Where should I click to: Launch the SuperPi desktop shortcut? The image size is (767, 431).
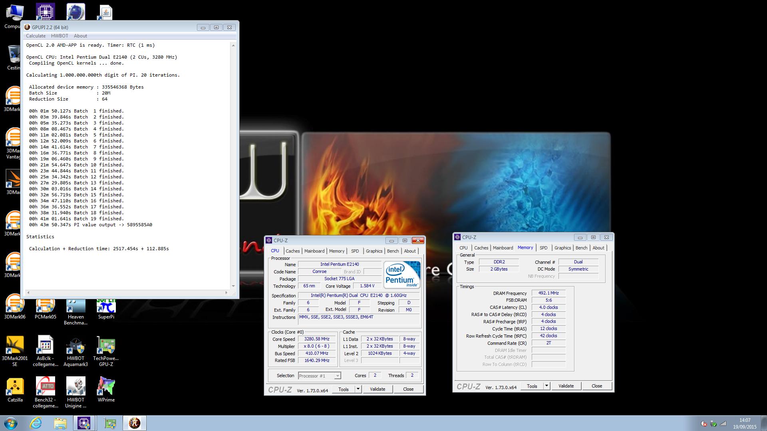[x=106, y=309]
